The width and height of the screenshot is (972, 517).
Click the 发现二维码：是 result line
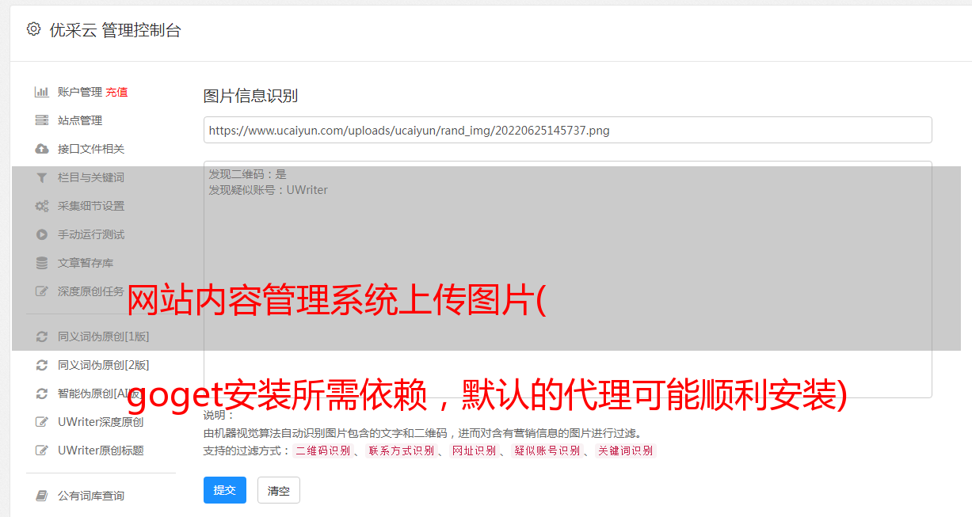pyautogui.click(x=247, y=174)
